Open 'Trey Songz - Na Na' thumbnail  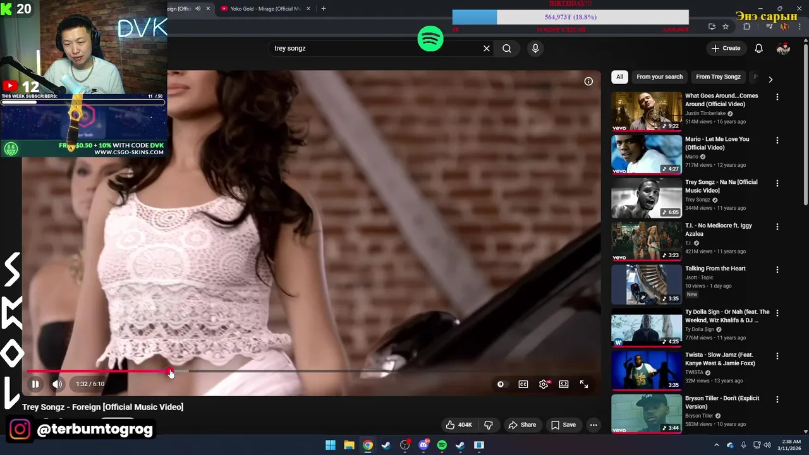647,198
